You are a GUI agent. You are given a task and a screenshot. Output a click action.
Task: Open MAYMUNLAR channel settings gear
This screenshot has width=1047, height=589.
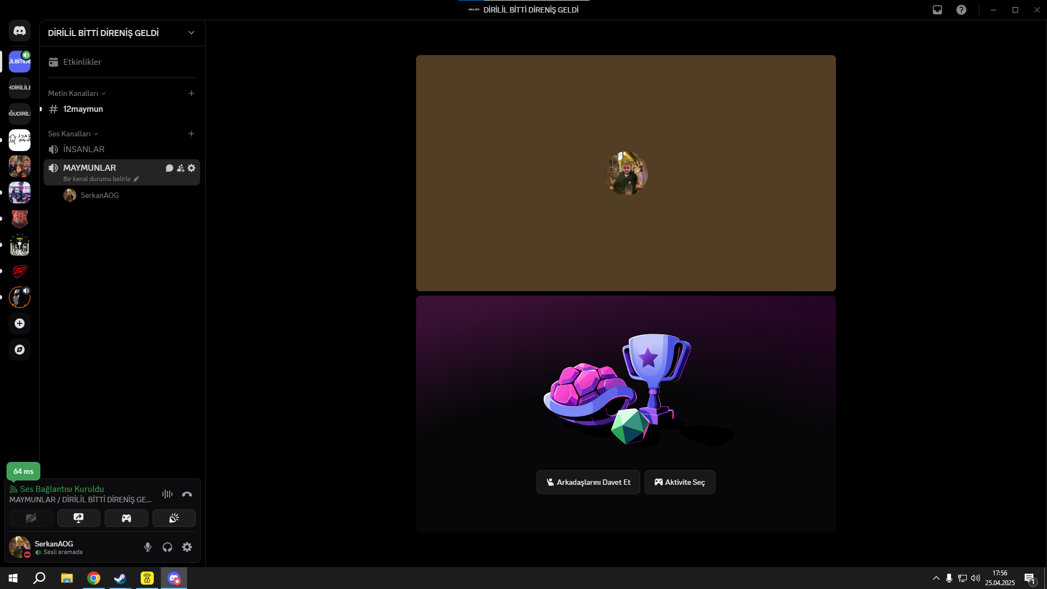click(191, 168)
